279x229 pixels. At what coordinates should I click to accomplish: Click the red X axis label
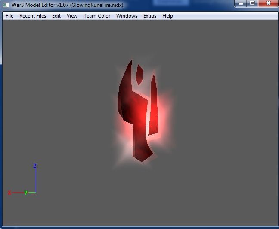[9, 193]
